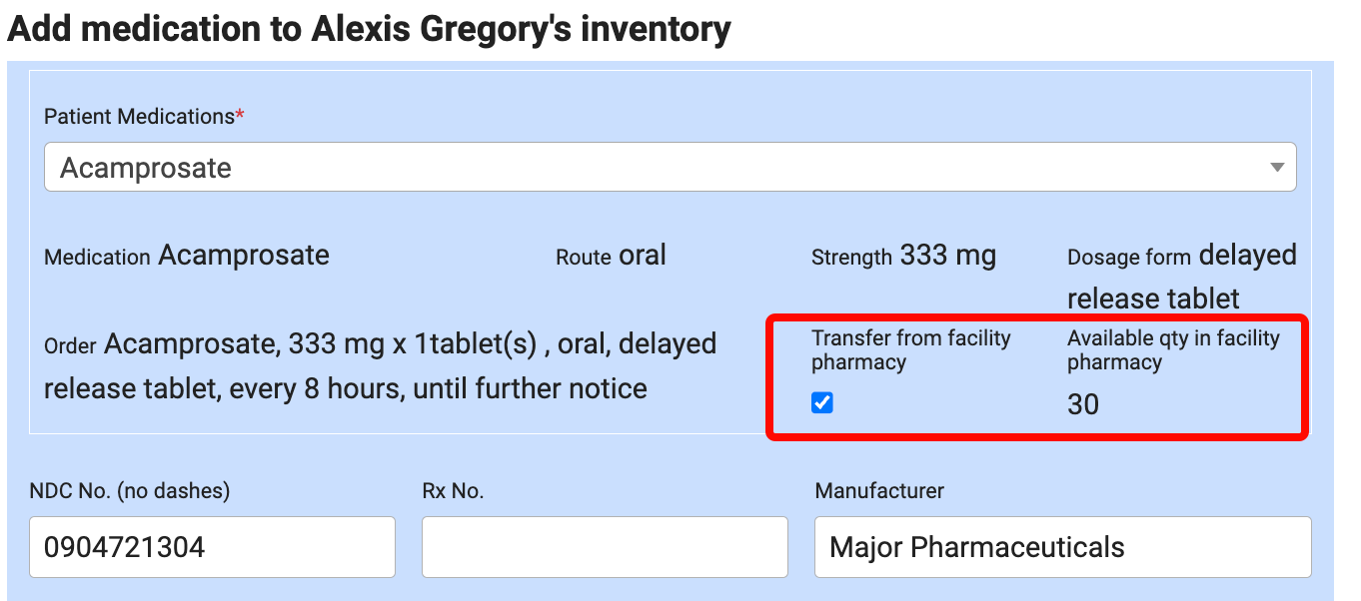1361x601 pixels.
Task: Click the available quantity value 30
Action: pyautogui.click(x=1082, y=404)
